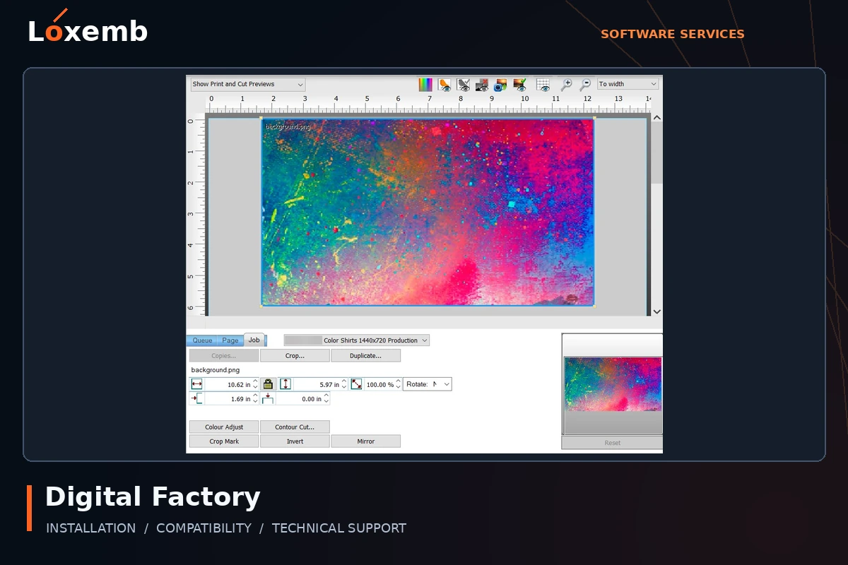Click the preview vertical scrollbar thumb
The image size is (848, 565).
(x=657, y=154)
